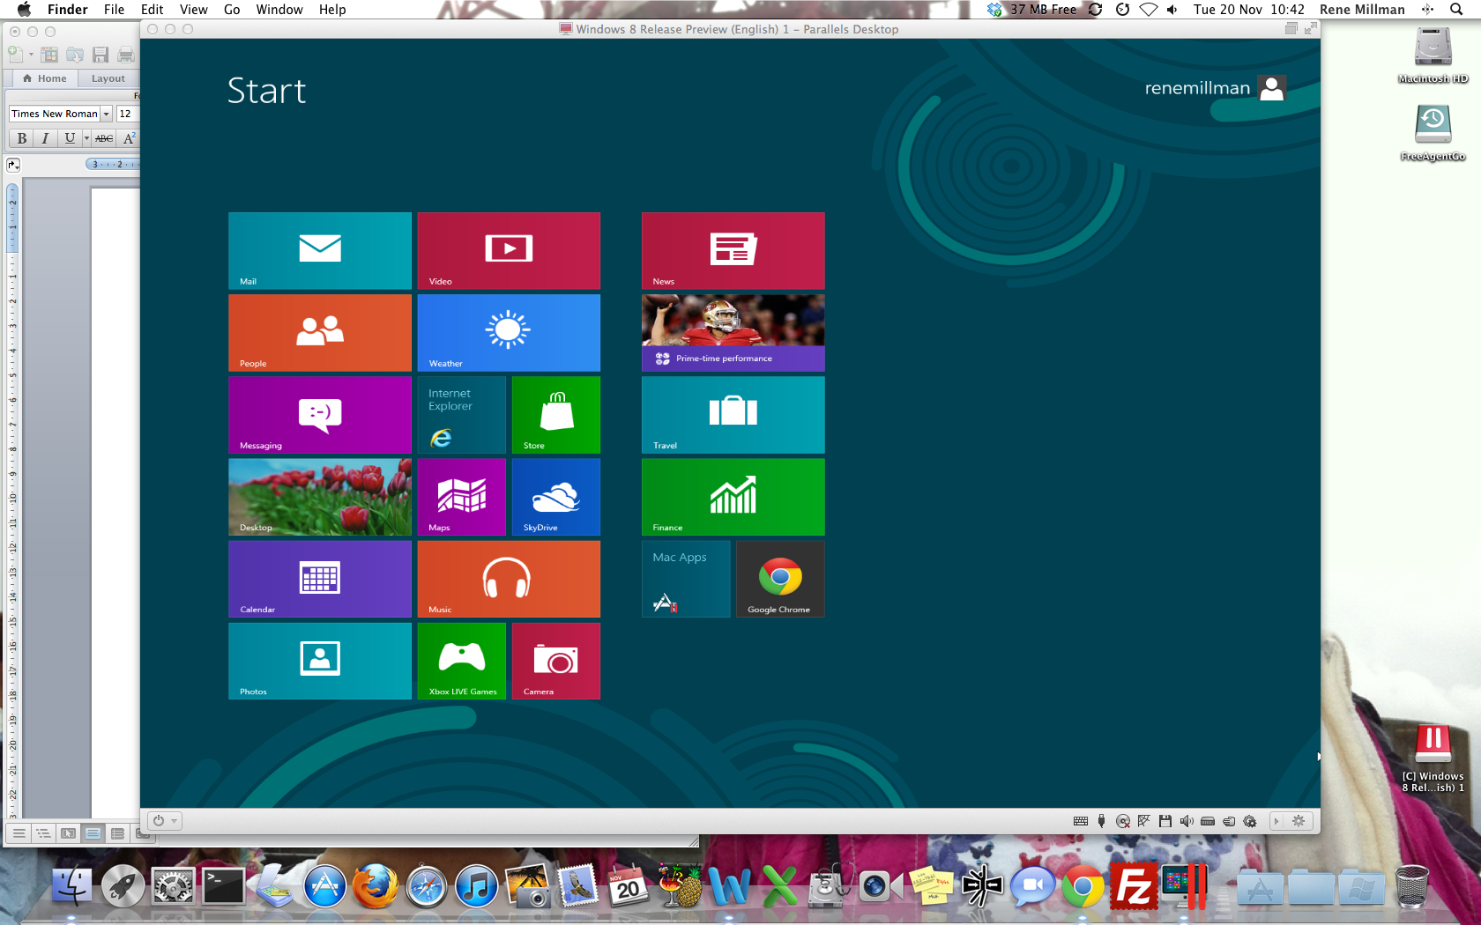Viewport: 1481px width, 925px height.
Task: Click Word's template gallery icon
Action: pos(50,55)
